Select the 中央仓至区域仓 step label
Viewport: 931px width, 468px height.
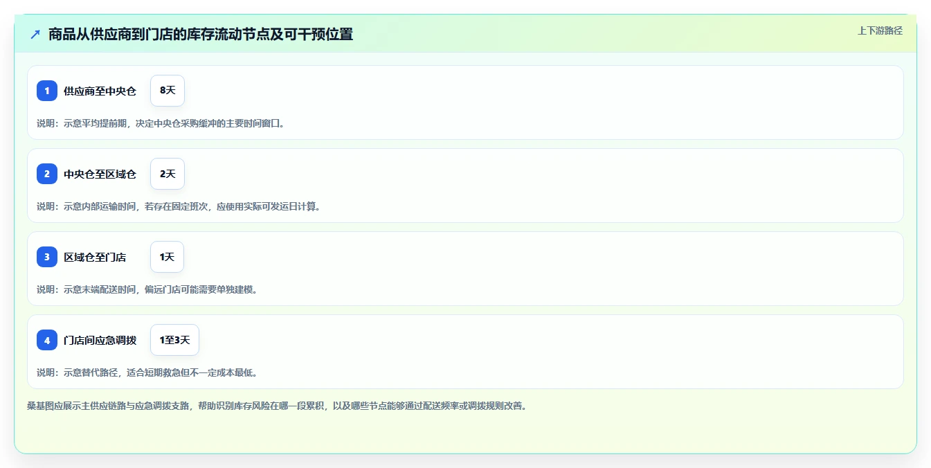[100, 174]
